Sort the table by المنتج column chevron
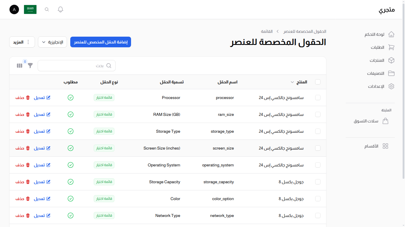 coord(292,82)
